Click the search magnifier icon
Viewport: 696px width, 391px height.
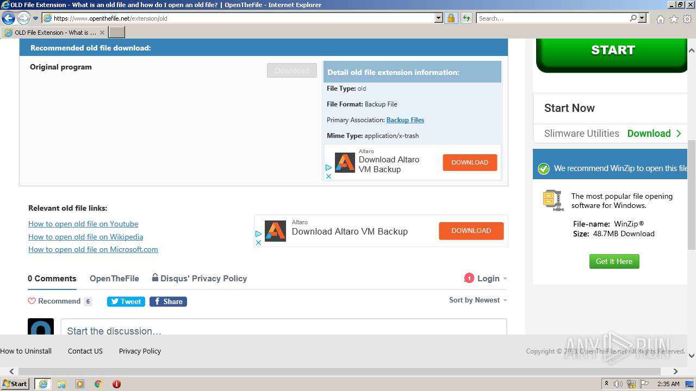[x=633, y=18]
